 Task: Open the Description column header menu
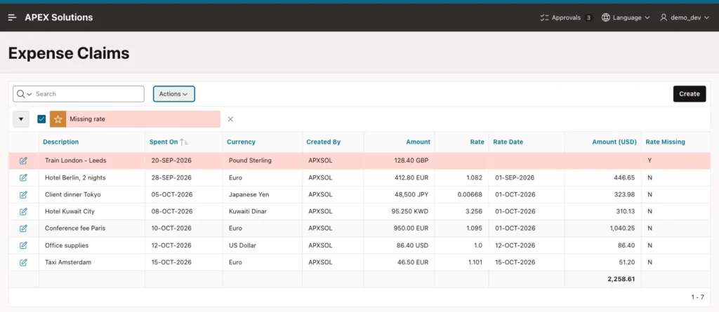click(x=61, y=142)
